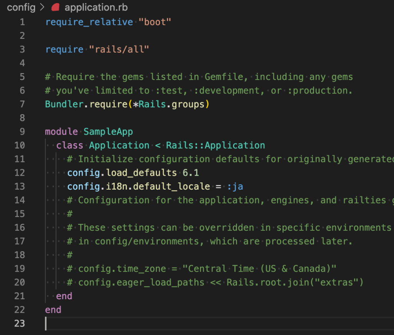Select application.rb breadcrumb item
This screenshot has height=335, width=394.
click(96, 8)
